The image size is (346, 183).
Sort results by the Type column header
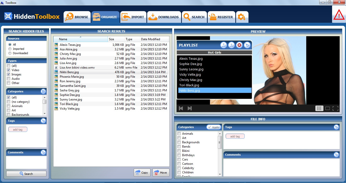click(x=132, y=39)
